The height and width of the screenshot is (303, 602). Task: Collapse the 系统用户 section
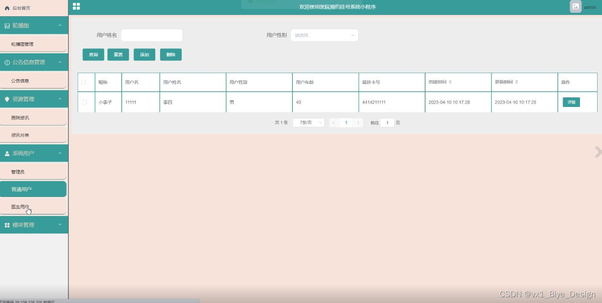(60, 153)
